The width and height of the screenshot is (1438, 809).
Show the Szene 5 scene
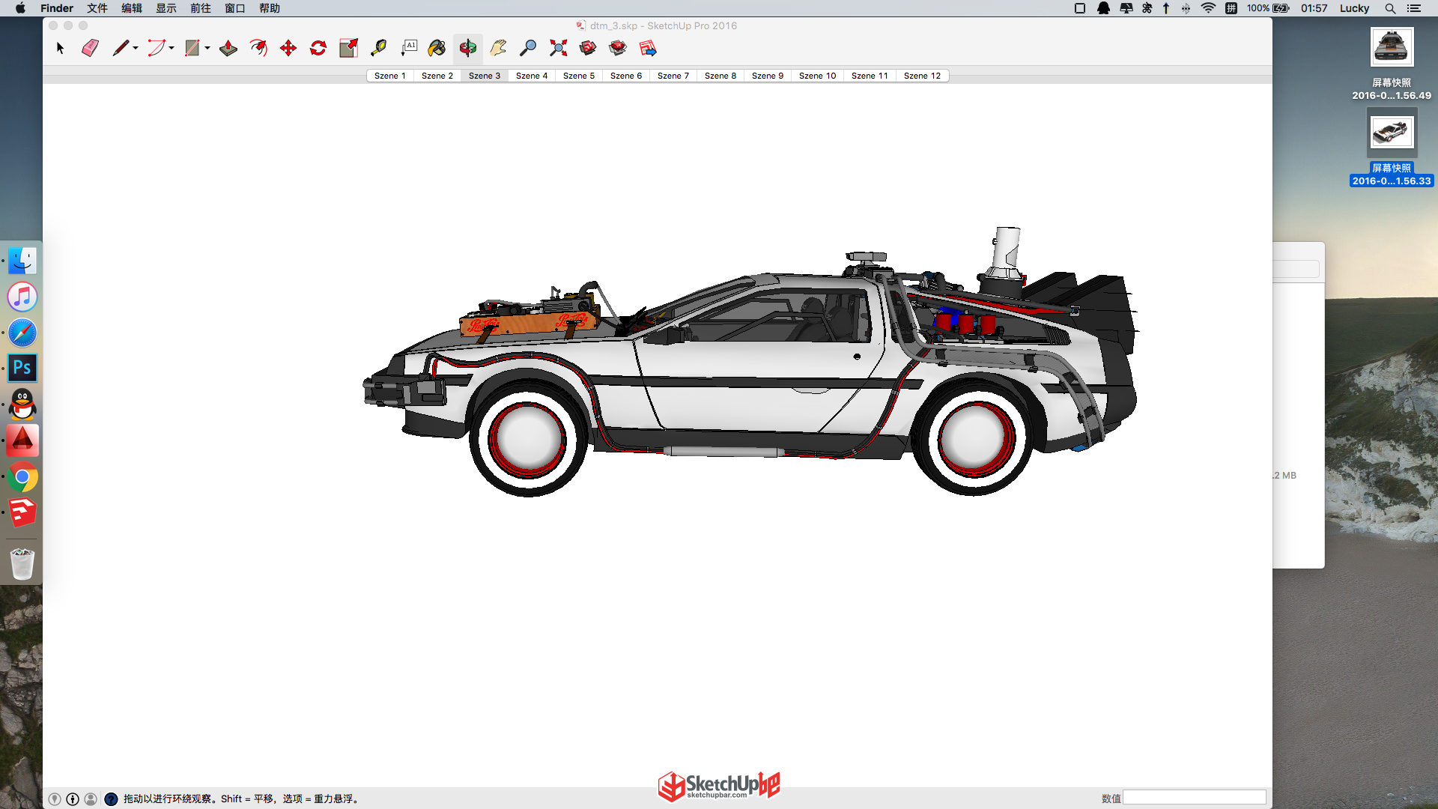tap(579, 76)
